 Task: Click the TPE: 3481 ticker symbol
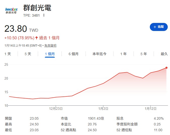coord(32,15)
